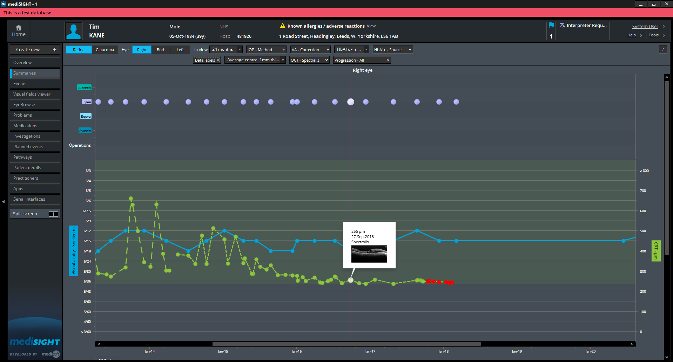The height and width of the screenshot is (362, 673).
Task: Collapse the sidebar with the left arrow
Action: point(3,202)
